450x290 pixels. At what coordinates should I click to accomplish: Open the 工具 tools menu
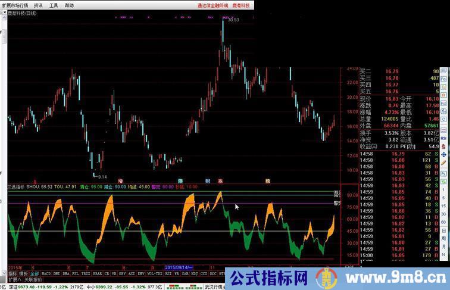[54, 5]
